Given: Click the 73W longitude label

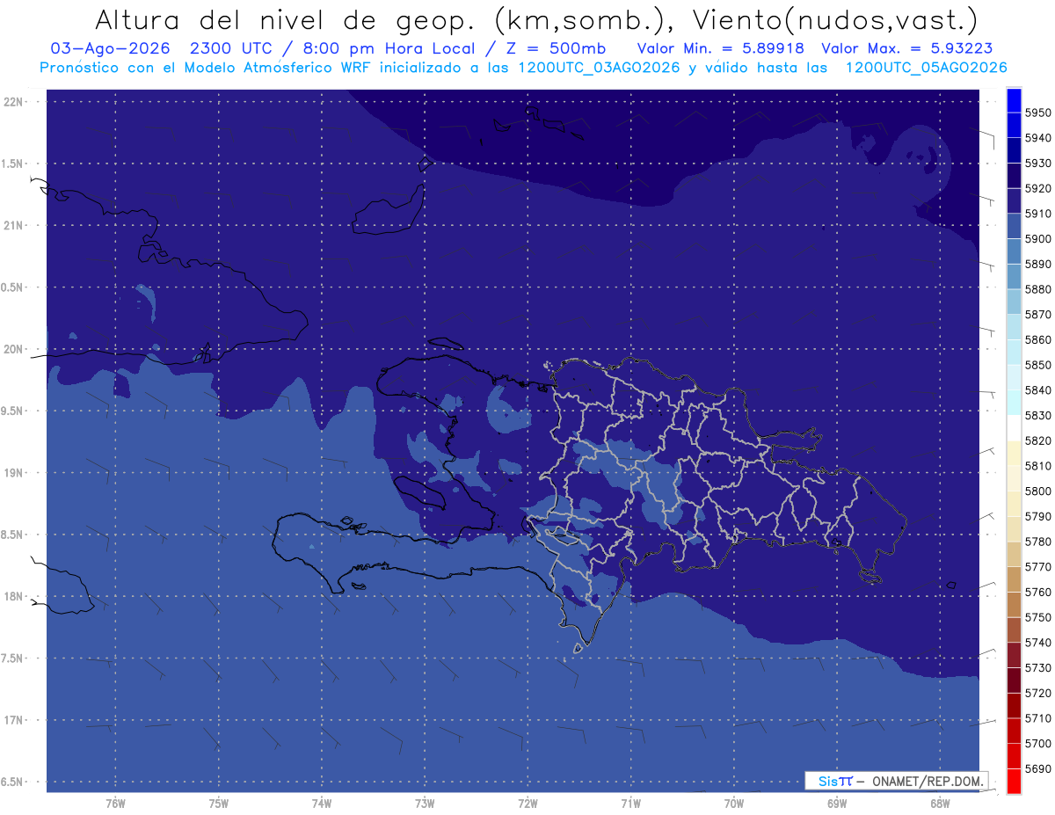Looking at the screenshot, I should 425,804.
